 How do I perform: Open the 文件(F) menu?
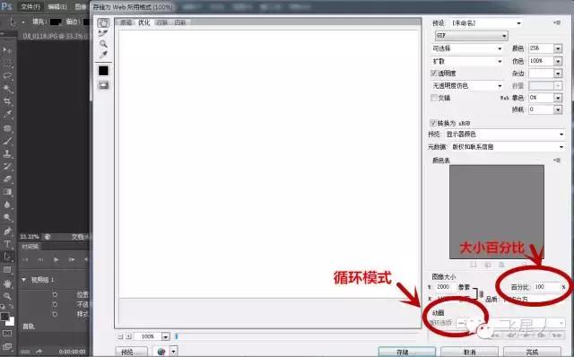[30, 6]
